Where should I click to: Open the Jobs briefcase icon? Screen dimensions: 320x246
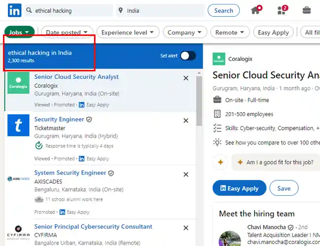point(307,10)
